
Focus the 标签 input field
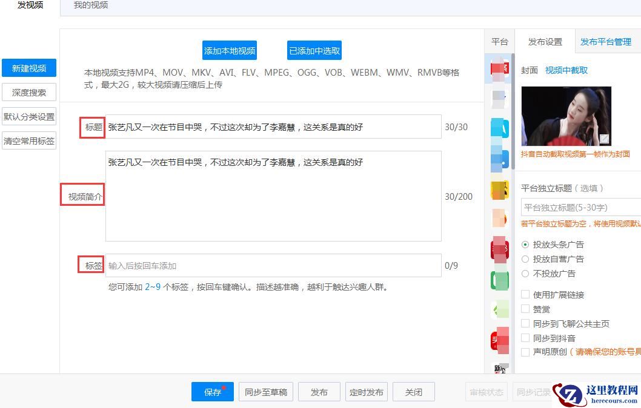(273, 266)
